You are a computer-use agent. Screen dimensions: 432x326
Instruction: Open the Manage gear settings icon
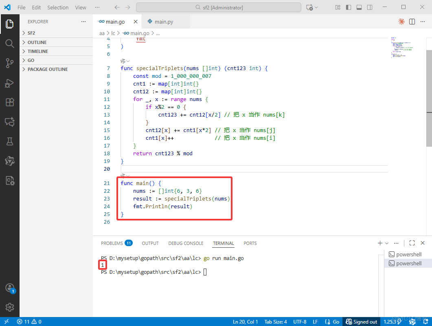tap(9, 307)
